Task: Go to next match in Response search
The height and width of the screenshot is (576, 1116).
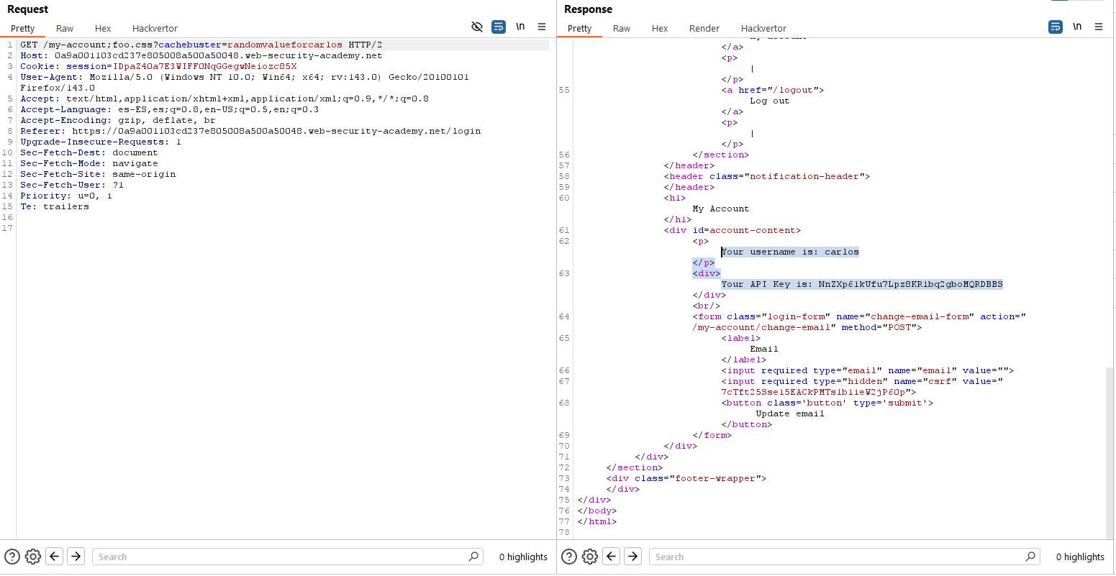Action: [x=633, y=557]
